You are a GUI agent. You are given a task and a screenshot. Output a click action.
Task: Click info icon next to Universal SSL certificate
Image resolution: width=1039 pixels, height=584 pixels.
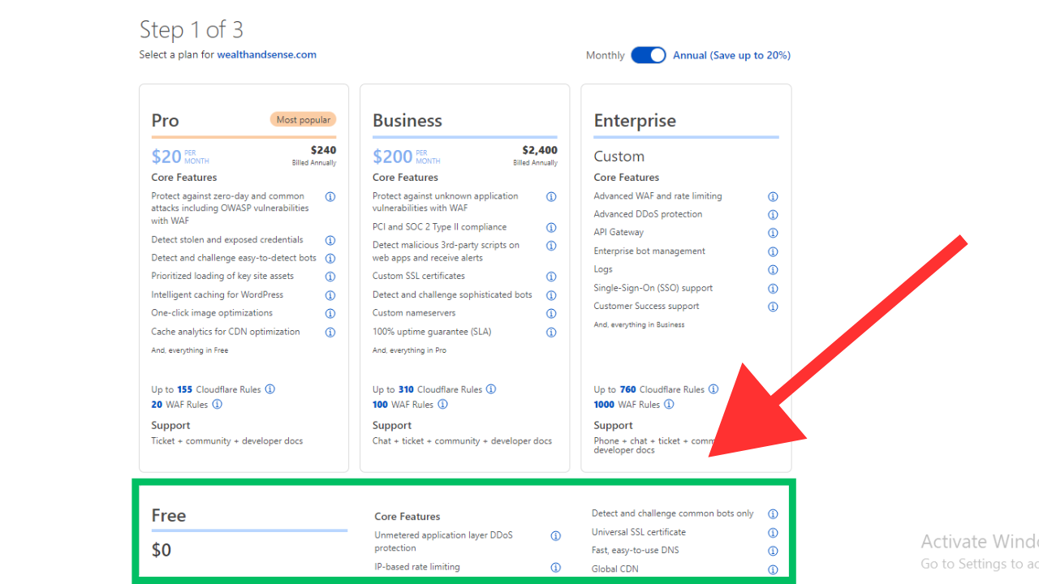[772, 533]
